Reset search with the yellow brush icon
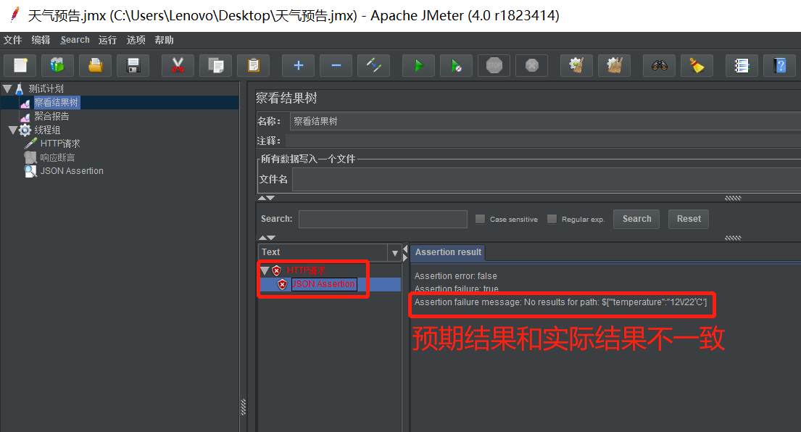 point(697,65)
